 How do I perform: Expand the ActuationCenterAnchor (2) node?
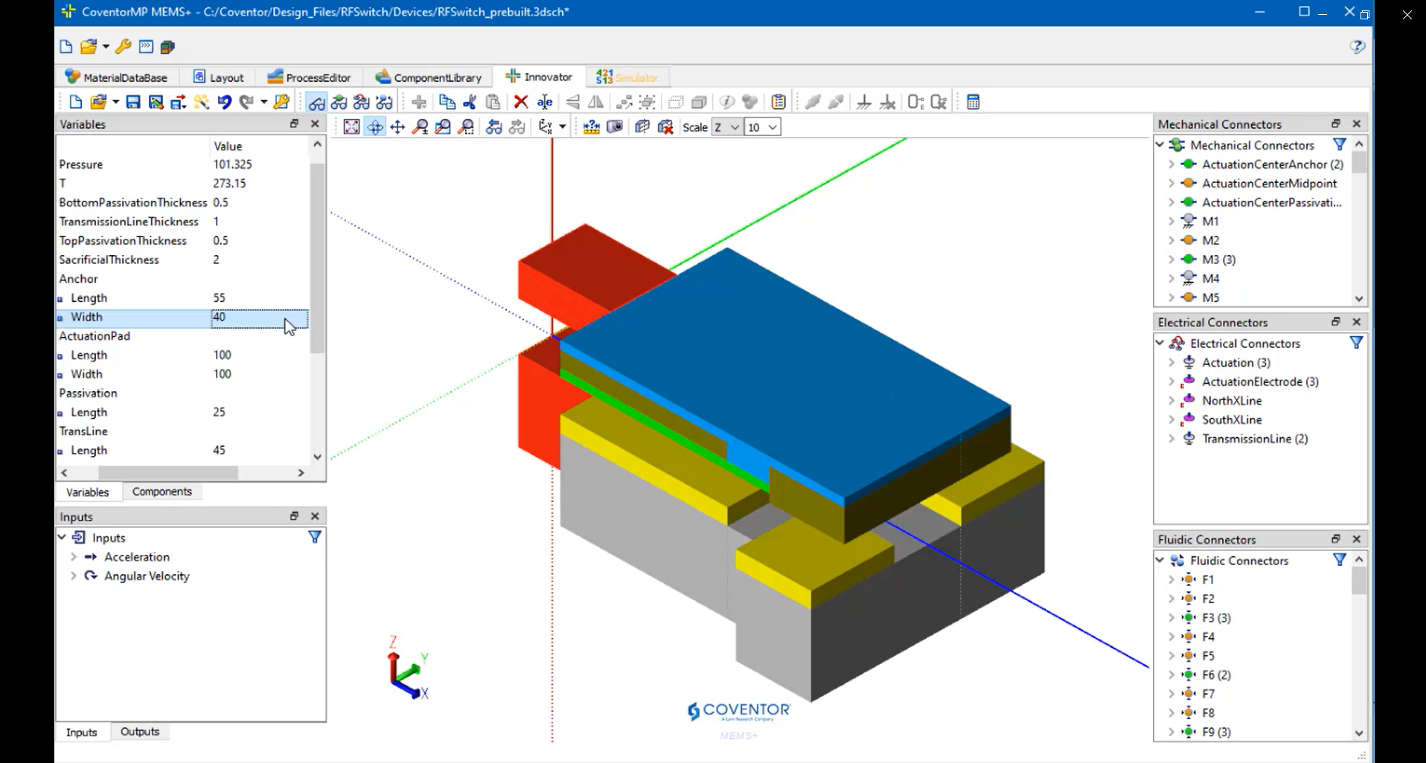(1171, 164)
